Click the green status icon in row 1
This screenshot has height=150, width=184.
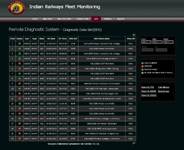20,43
